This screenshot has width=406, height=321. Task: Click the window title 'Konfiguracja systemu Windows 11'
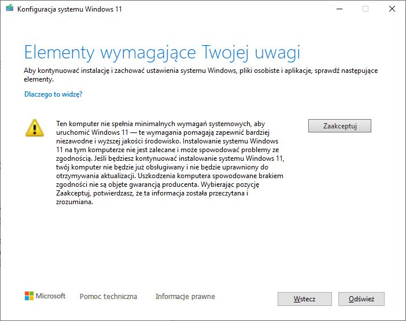(x=69, y=9)
